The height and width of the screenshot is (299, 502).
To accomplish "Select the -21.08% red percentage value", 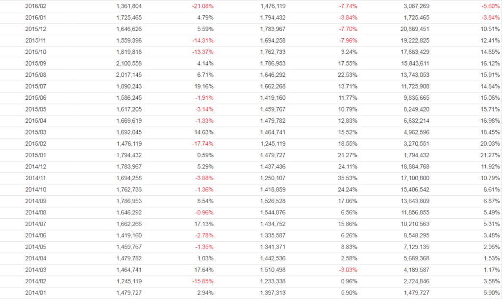I will (x=202, y=6).
